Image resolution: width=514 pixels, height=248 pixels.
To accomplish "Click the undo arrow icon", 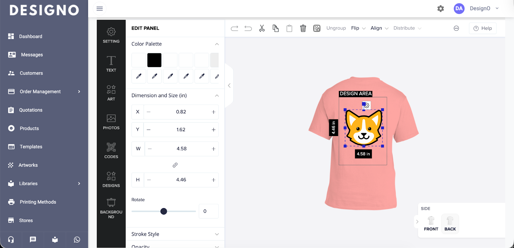I will click(248, 28).
